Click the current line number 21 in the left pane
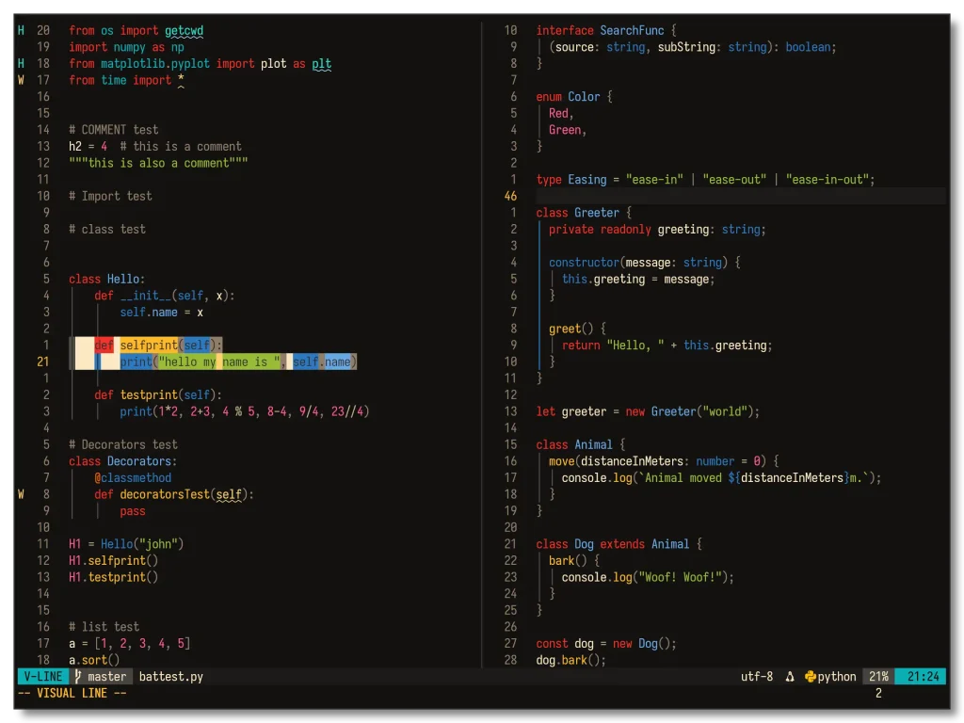964x723 pixels. pyautogui.click(x=42, y=361)
